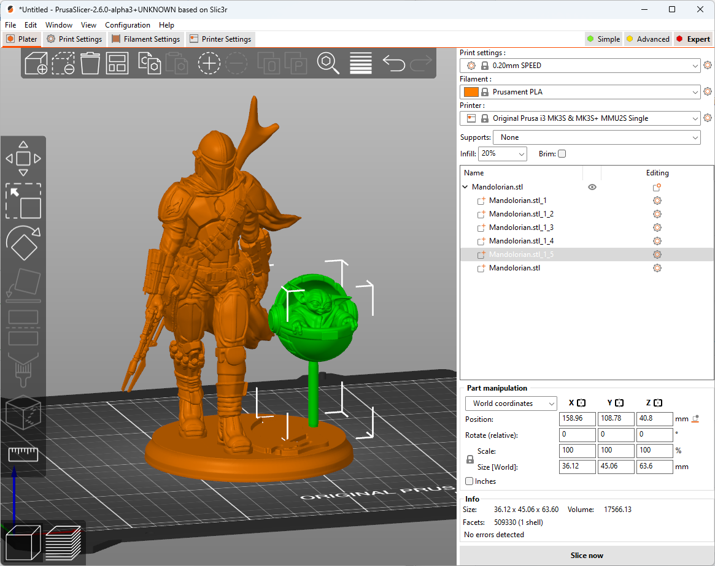The height and width of the screenshot is (566, 715).
Task: Click editing gear for Mandolorian.stl_1_2
Action: pyautogui.click(x=657, y=214)
